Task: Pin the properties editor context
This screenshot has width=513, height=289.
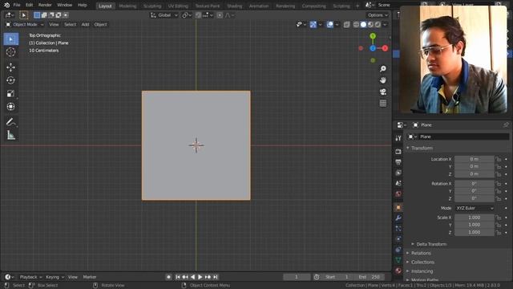Action: click(506, 125)
